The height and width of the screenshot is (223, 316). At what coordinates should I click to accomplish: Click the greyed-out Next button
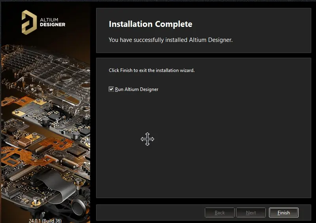251,213
